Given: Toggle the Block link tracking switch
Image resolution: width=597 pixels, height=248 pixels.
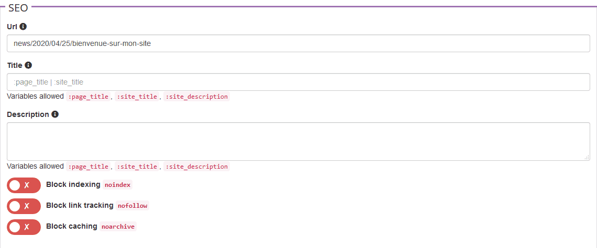Looking at the screenshot, I should tap(24, 206).
